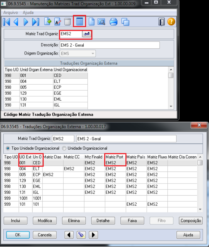Click the EMS 2 - Geral field in lower dialog
The width and height of the screenshot is (209, 247).
126,139
